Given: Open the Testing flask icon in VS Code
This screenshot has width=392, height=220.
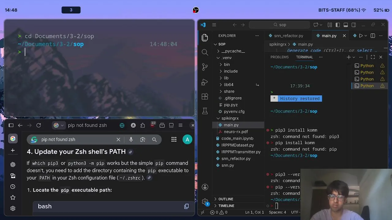Looking at the screenshot, I should [x=205, y=111].
